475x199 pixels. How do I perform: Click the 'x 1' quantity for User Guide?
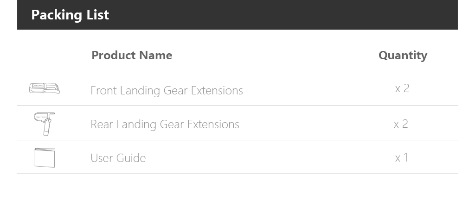(402, 157)
